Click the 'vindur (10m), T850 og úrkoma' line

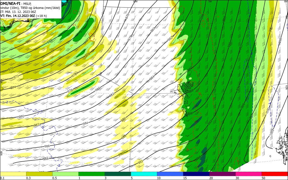(x=30, y=8)
